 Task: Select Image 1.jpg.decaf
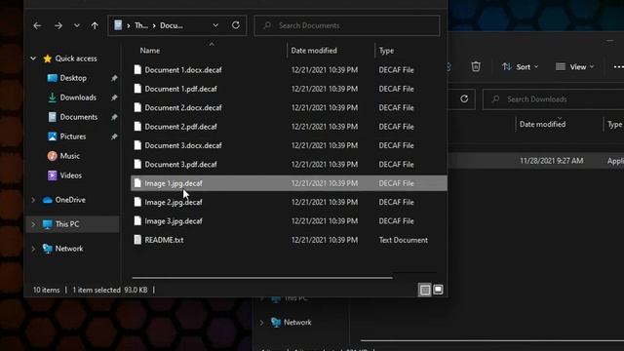pos(289,183)
